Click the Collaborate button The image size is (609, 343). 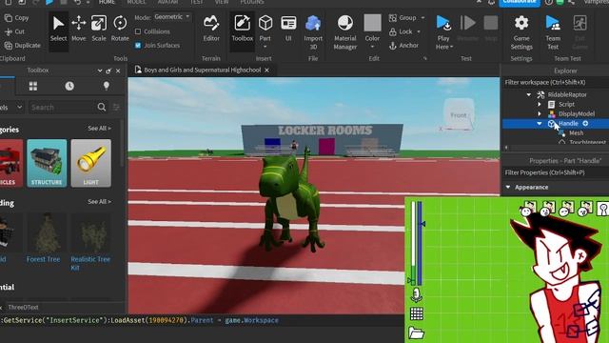coord(520,2)
